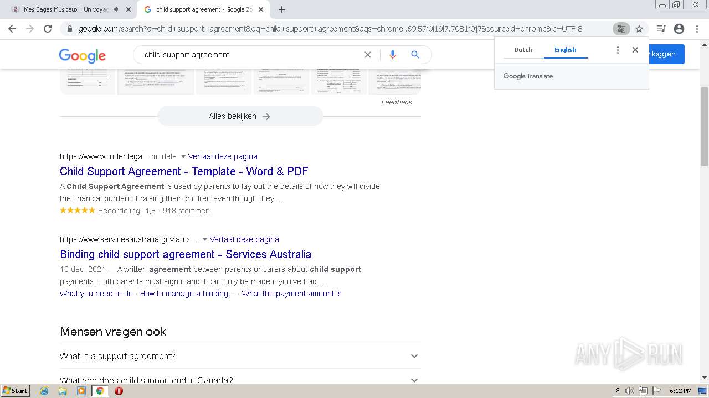This screenshot has width=709, height=398.
Task: Click the taskbar clock showing 6:12 PM
Action: [680, 391]
